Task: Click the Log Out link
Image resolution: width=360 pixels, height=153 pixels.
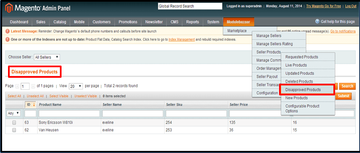Action: point(351,6)
